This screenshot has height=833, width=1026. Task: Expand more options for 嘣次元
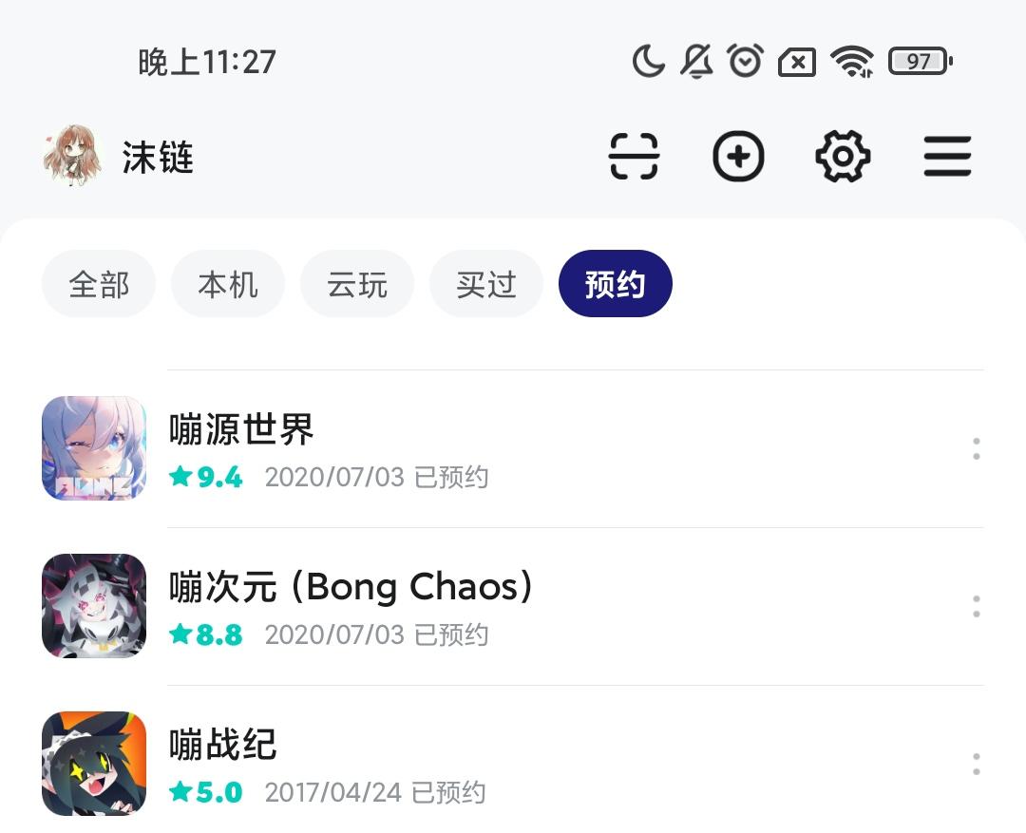pyautogui.click(x=976, y=607)
